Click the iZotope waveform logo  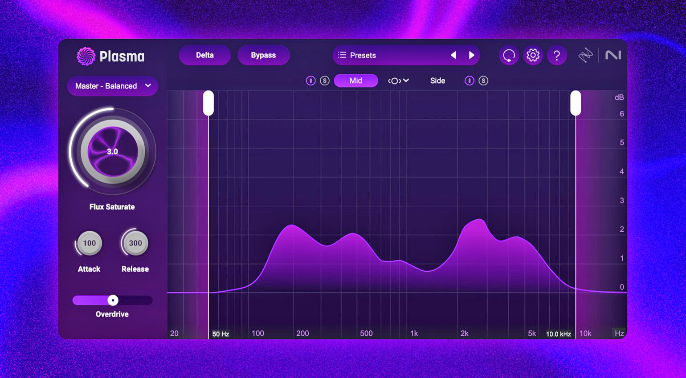586,55
